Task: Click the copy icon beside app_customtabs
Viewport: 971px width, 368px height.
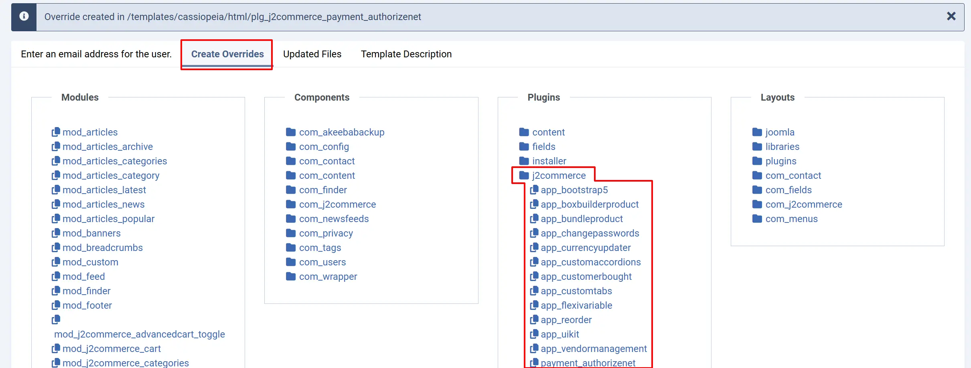Action: coord(534,291)
